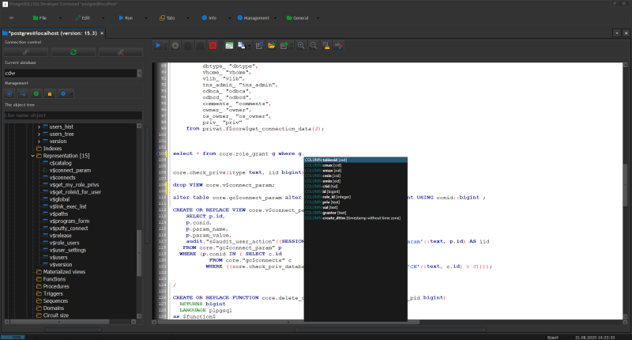Viewport: 632px width, 340px height.
Task: Open the Run menu
Action: [126, 17]
